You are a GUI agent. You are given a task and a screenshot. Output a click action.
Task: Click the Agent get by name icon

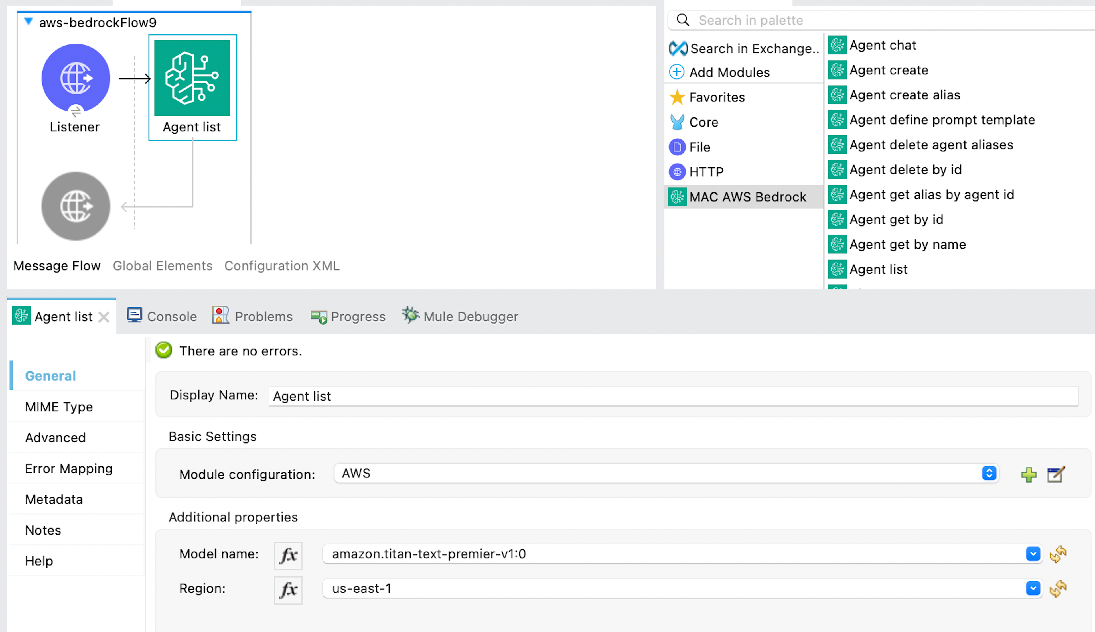tap(837, 244)
